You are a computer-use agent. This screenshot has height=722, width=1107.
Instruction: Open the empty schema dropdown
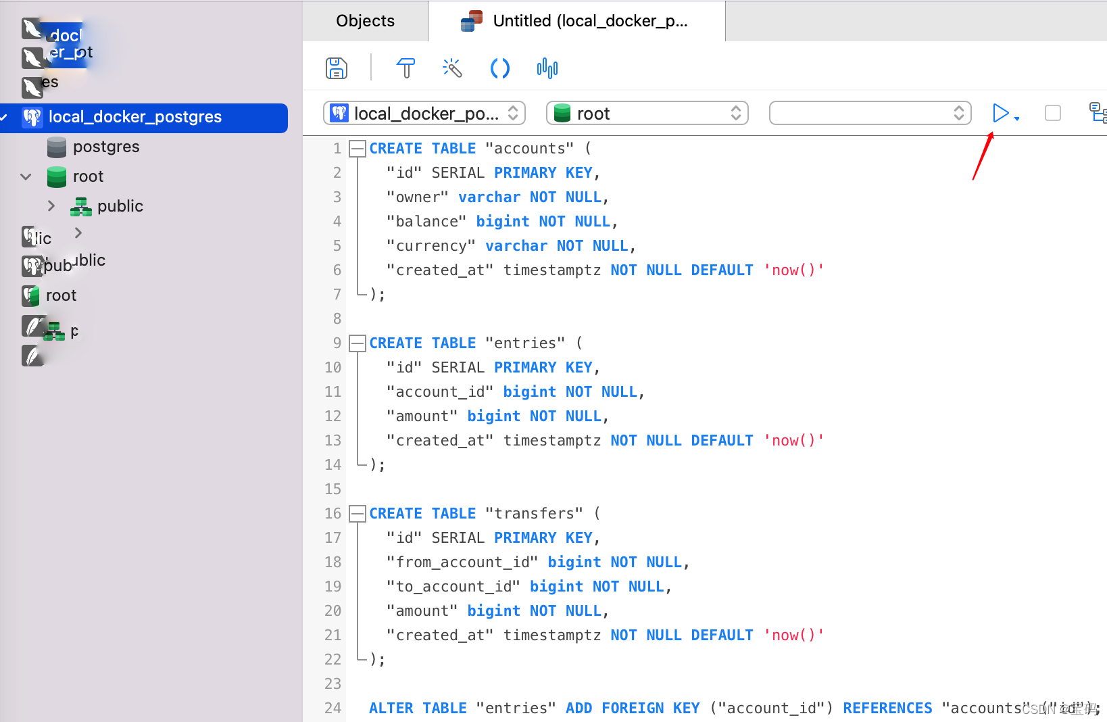click(x=870, y=114)
